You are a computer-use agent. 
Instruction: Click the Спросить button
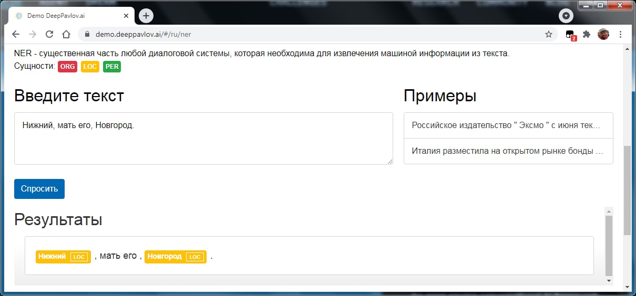click(x=39, y=189)
